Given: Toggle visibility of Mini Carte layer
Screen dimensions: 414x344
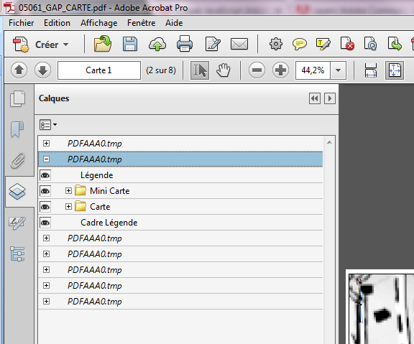Looking at the screenshot, I should (45, 191).
